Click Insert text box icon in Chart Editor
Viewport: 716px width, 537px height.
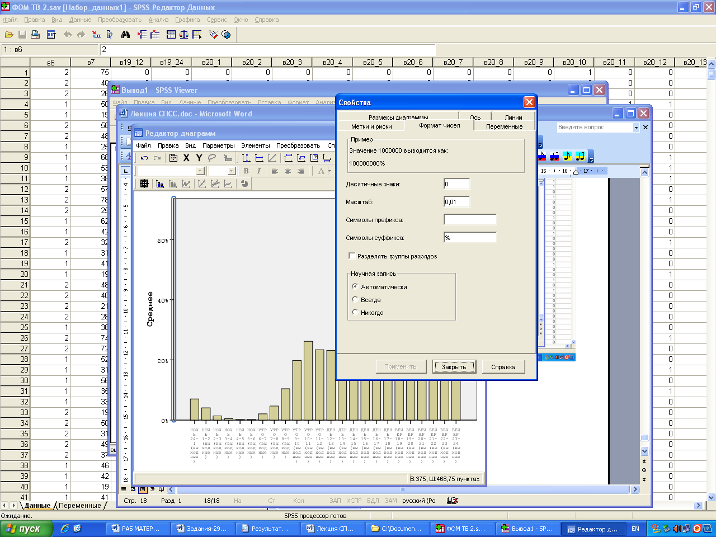(x=314, y=158)
